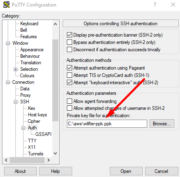Viewport: 180px width, 177px height.
Task: Open the Translation settings
Action: 31,63
